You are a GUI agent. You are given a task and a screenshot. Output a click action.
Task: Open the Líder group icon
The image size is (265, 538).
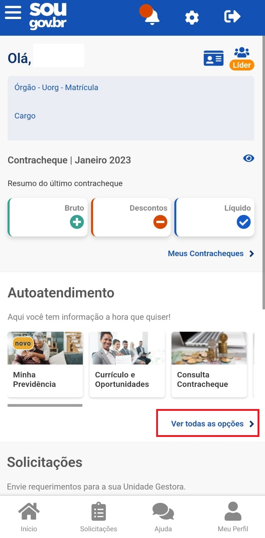[242, 59]
